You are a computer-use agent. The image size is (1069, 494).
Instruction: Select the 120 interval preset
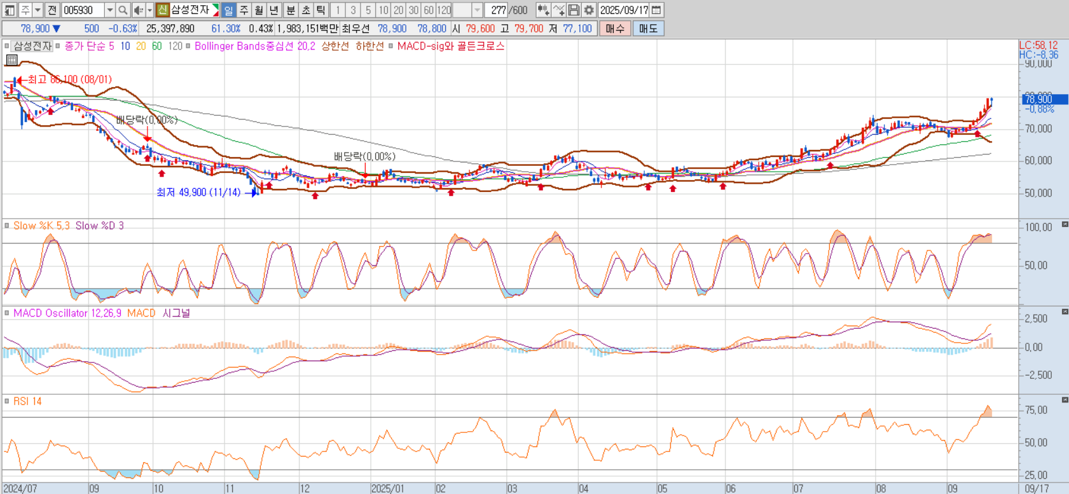445,10
